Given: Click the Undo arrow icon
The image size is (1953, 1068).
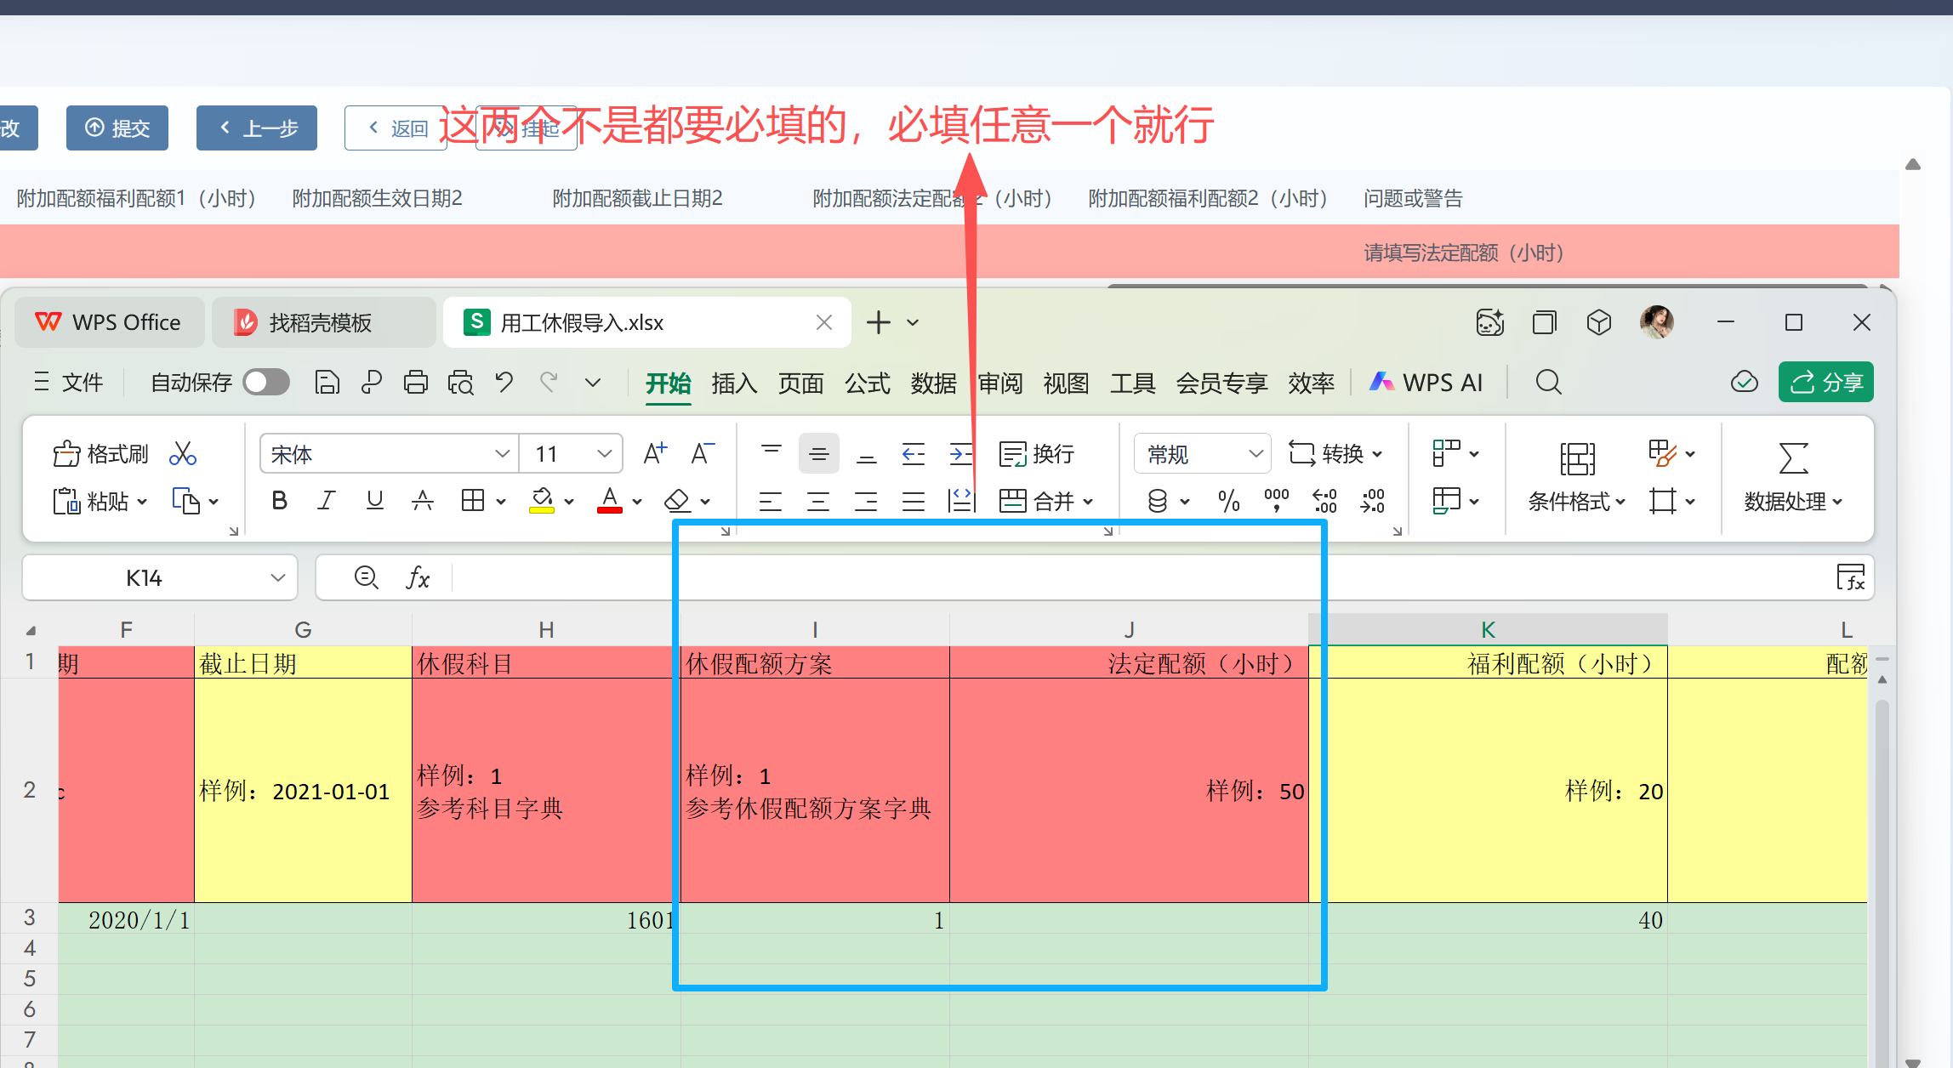Looking at the screenshot, I should coord(504,383).
